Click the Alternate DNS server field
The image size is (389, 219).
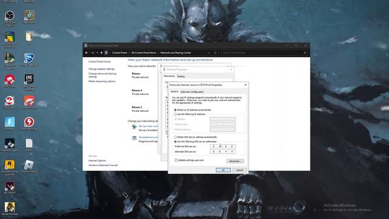click(x=222, y=151)
